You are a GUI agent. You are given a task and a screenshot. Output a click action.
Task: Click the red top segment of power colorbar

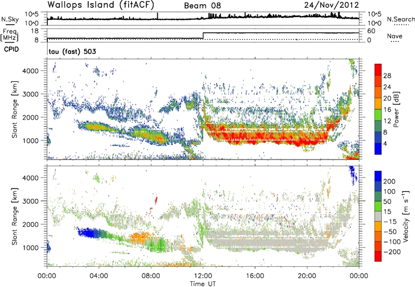(378, 70)
